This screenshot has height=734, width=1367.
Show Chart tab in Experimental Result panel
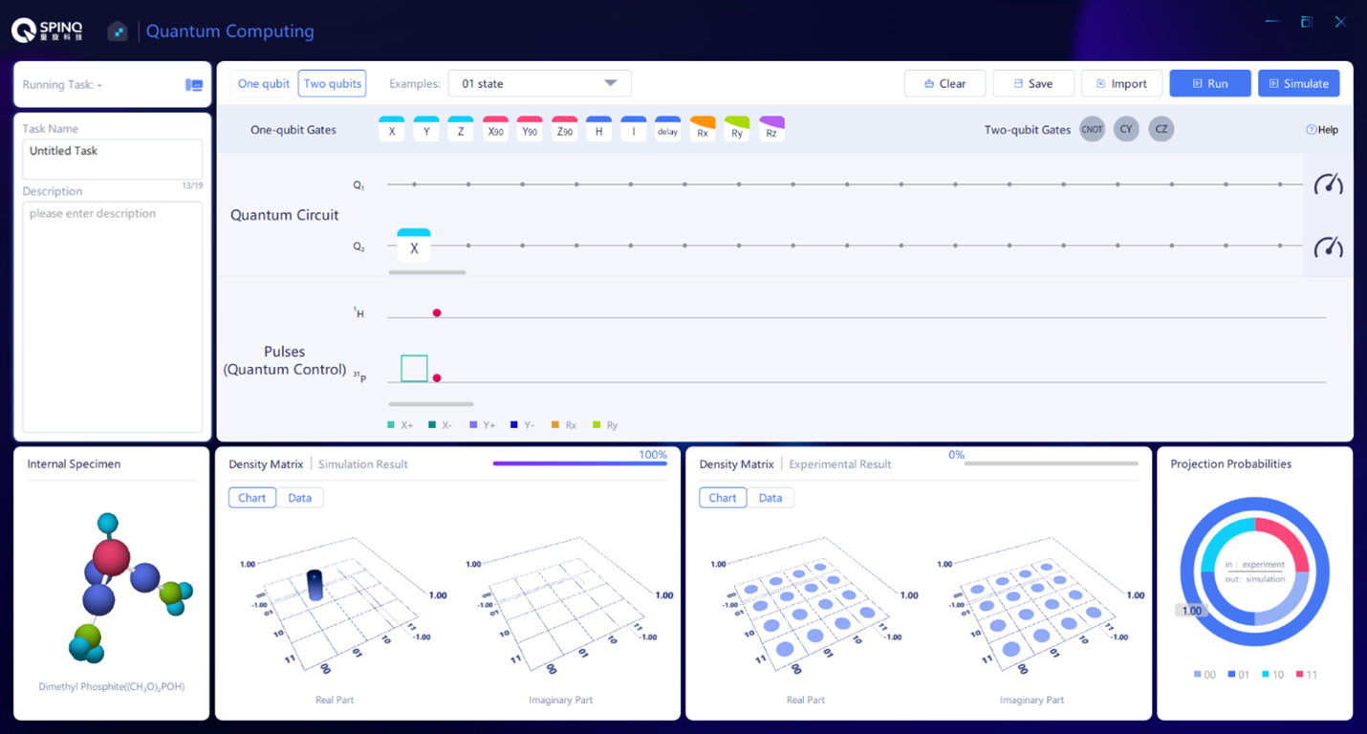[723, 498]
